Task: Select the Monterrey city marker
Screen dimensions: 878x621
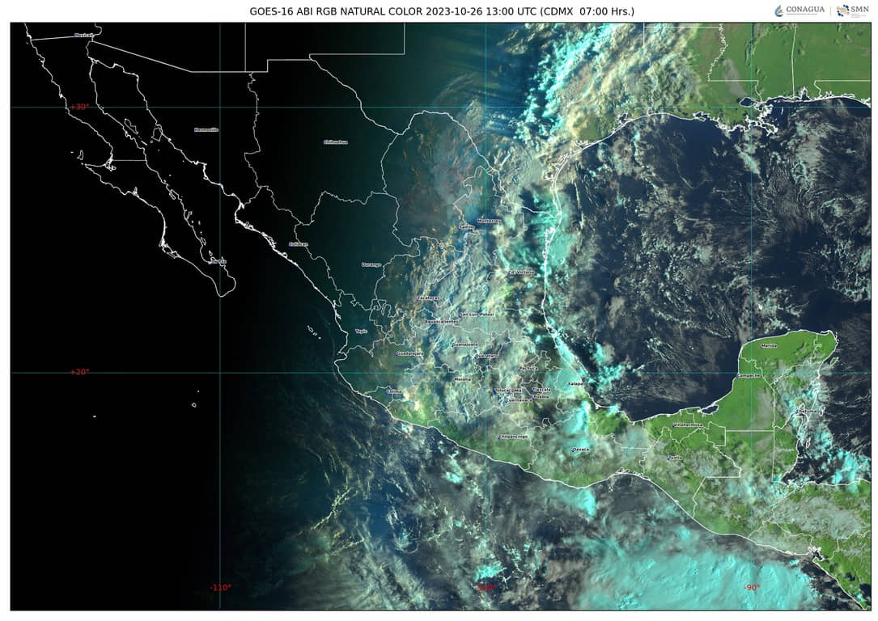Action: [489, 220]
